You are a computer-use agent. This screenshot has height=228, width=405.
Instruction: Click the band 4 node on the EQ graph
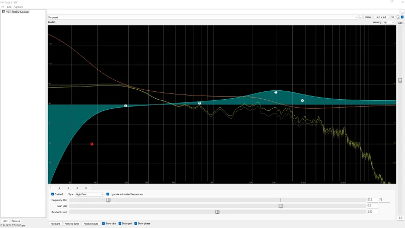click(x=302, y=101)
